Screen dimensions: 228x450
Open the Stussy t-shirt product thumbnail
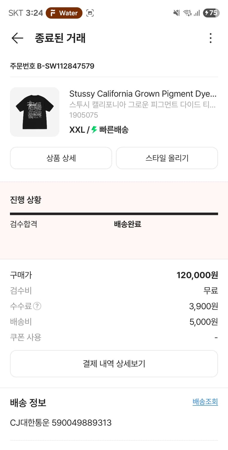point(35,112)
